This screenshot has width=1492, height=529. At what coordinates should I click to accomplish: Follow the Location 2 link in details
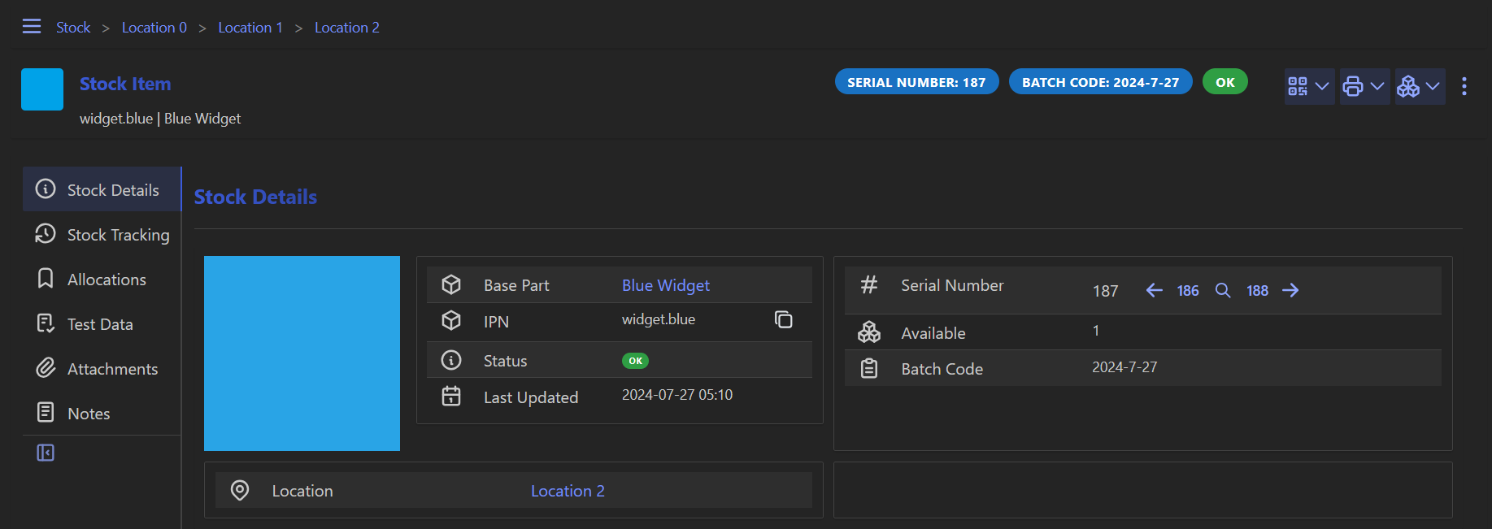coord(568,491)
